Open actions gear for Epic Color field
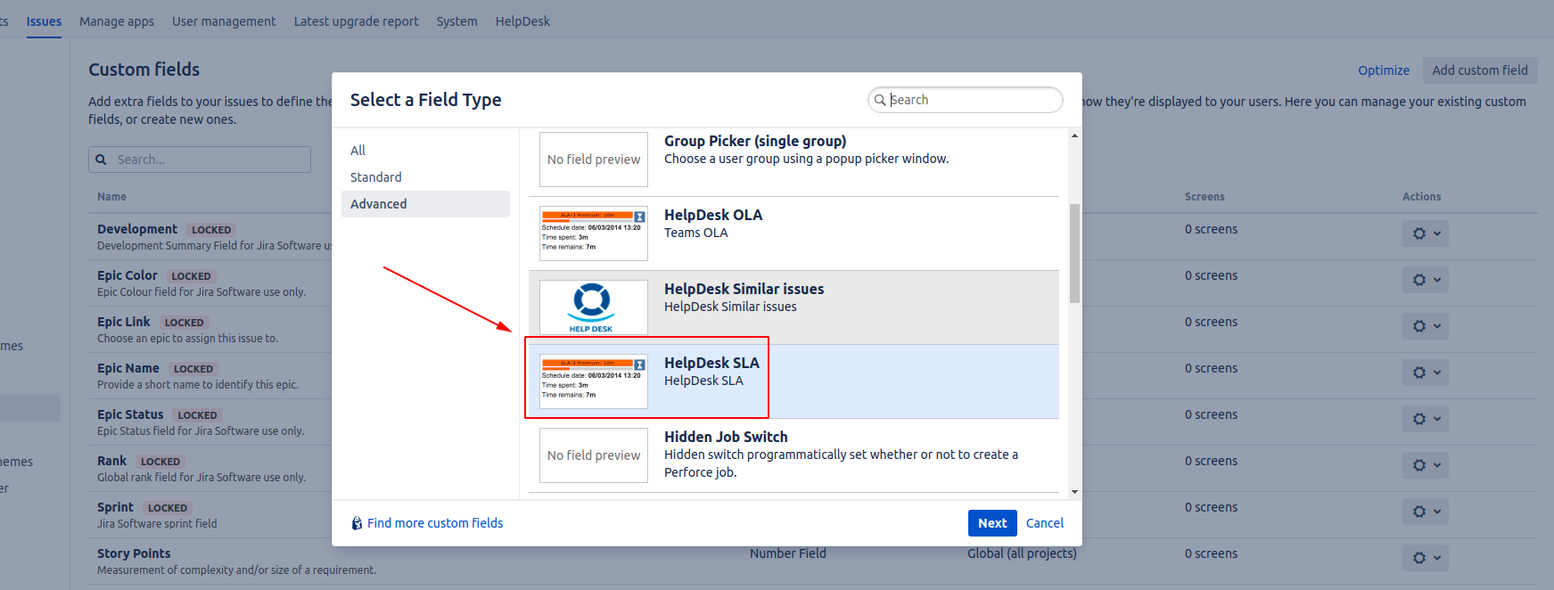Viewport: 1554px width, 590px height. click(1425, 280)
